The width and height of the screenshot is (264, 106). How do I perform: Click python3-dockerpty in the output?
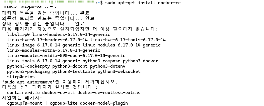29,66
